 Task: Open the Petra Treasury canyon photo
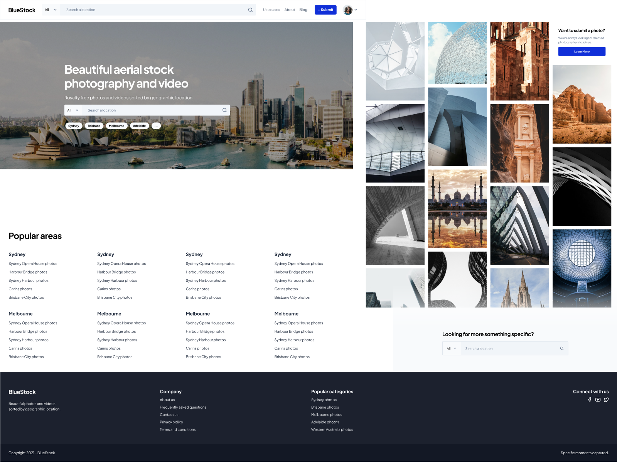coord(519,143)
